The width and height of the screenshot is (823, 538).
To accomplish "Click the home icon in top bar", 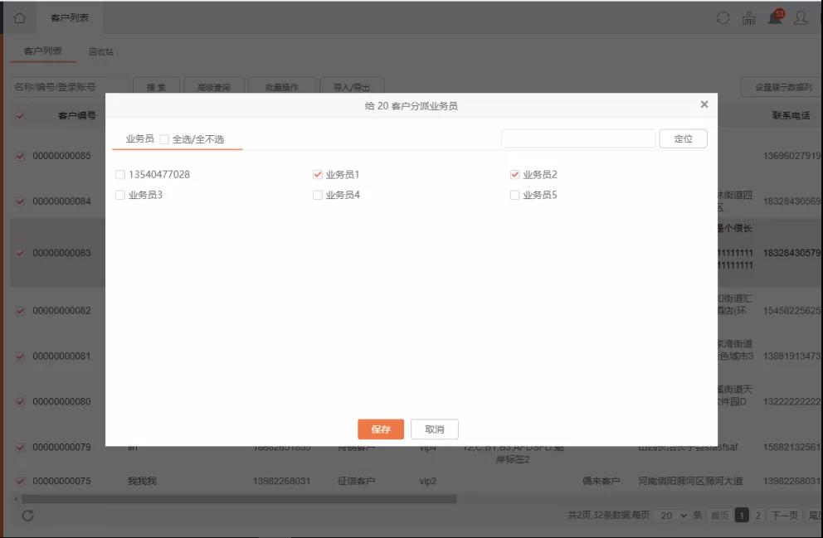I will (x=20, y=17).
